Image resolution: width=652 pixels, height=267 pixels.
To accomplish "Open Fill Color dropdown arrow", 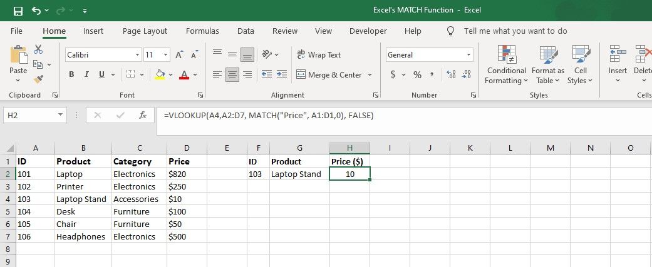I will (x=170, y=75).
